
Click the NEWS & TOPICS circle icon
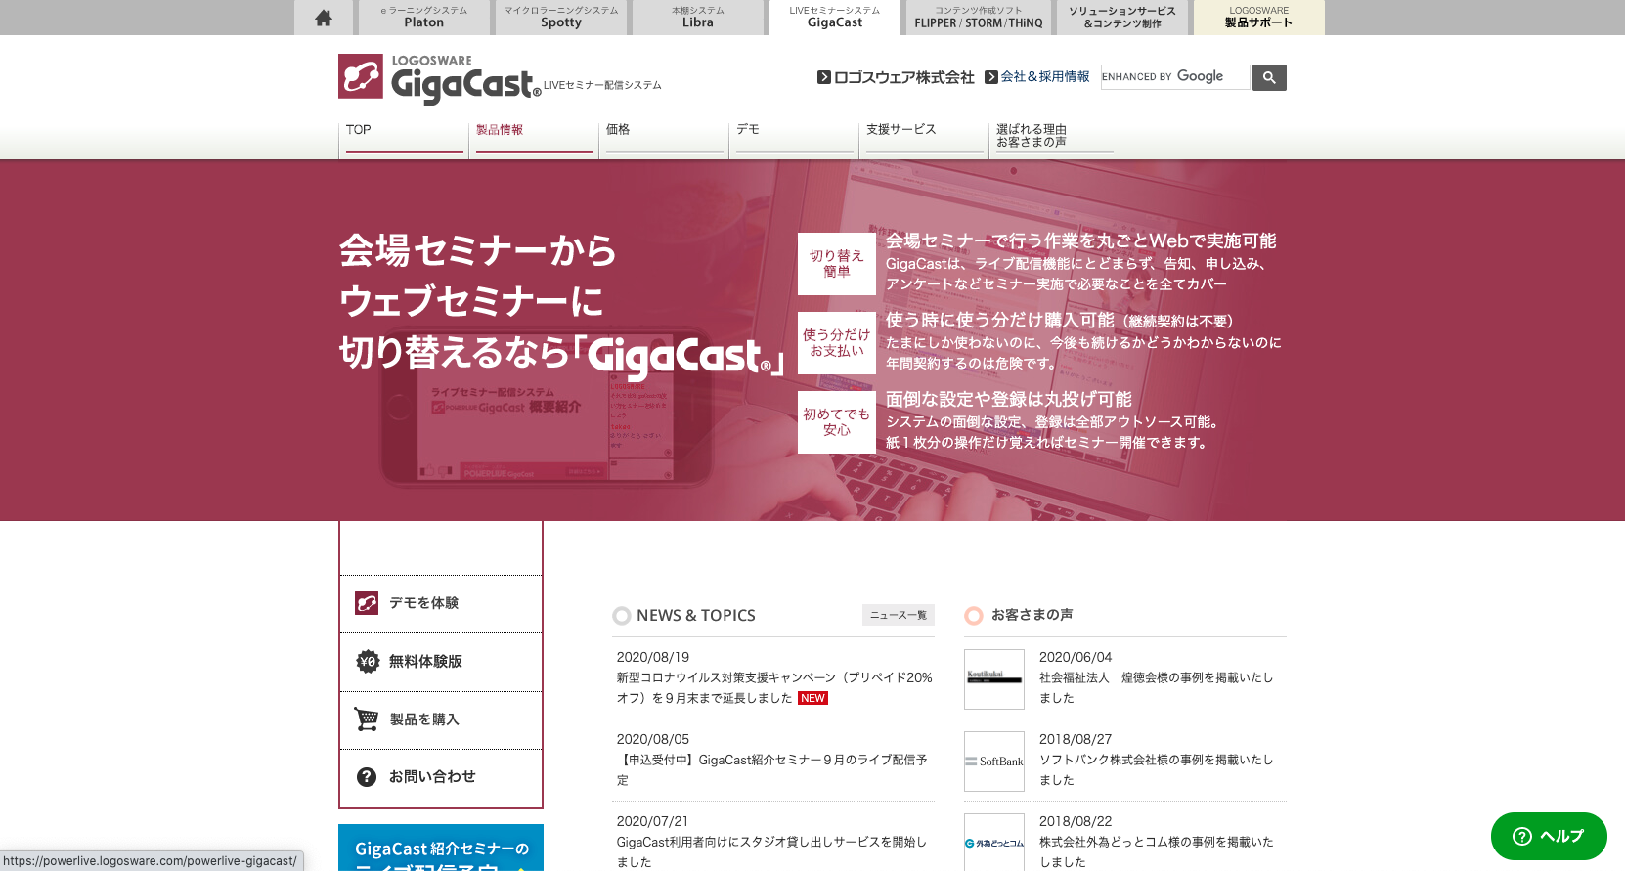click(622, 616)
